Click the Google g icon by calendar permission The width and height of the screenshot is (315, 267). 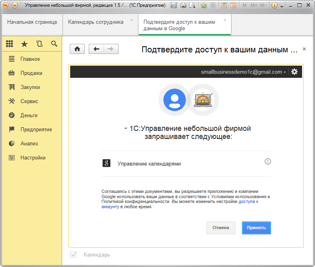point(106,163)
